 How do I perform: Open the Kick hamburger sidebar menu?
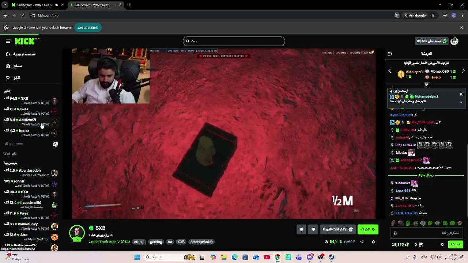pos(8,41)
